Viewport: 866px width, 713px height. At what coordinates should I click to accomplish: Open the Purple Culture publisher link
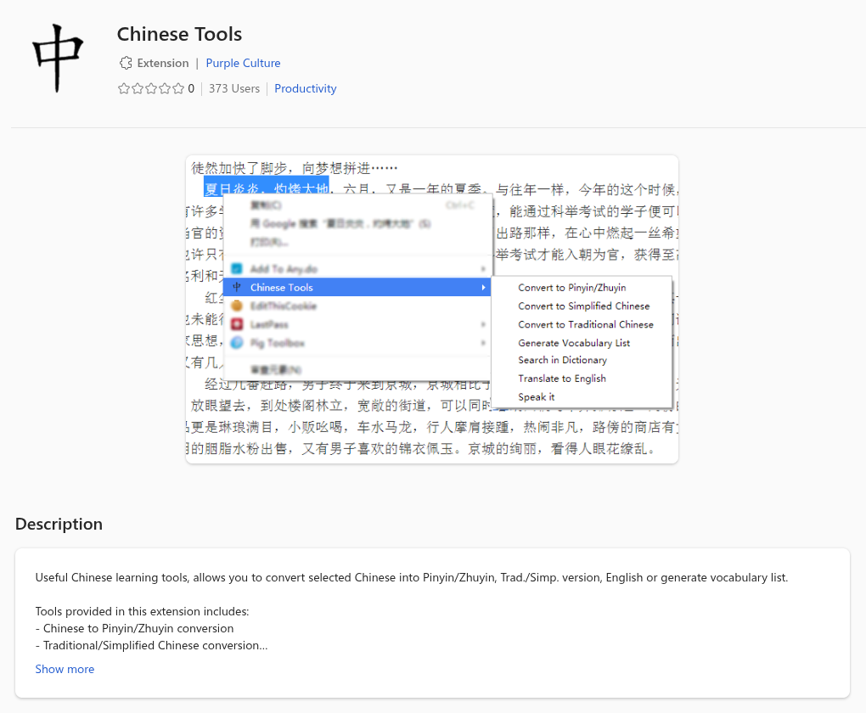(243, 63)
